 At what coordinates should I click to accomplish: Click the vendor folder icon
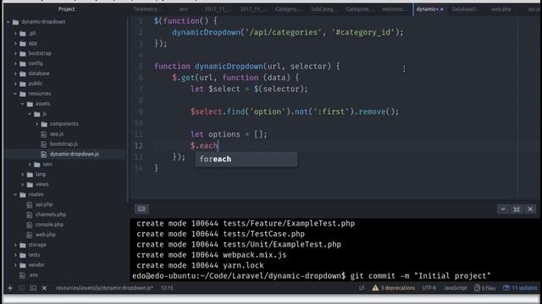(23, 265)
